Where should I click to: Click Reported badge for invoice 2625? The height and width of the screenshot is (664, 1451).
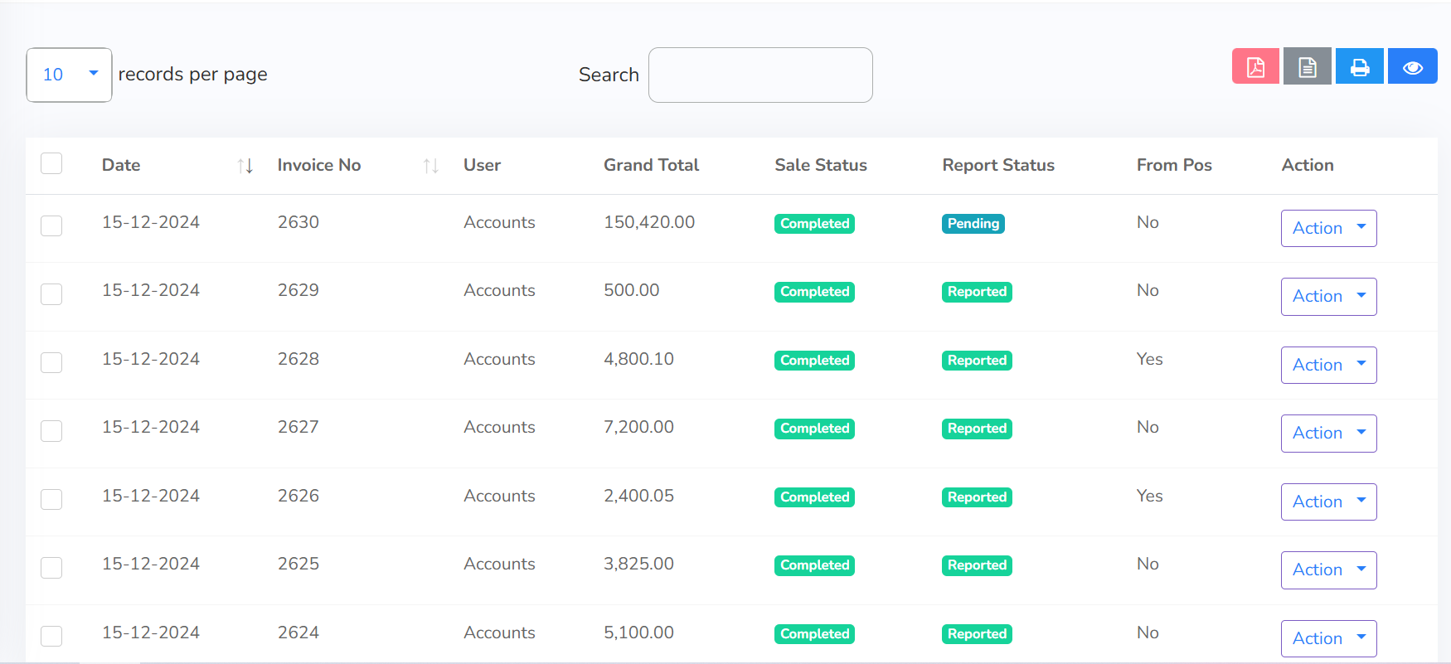coord(977,565)
